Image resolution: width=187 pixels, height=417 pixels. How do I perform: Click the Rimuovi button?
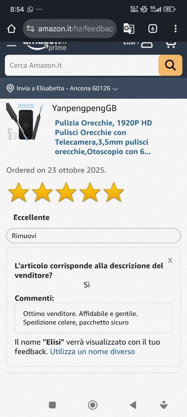(93, 236)
